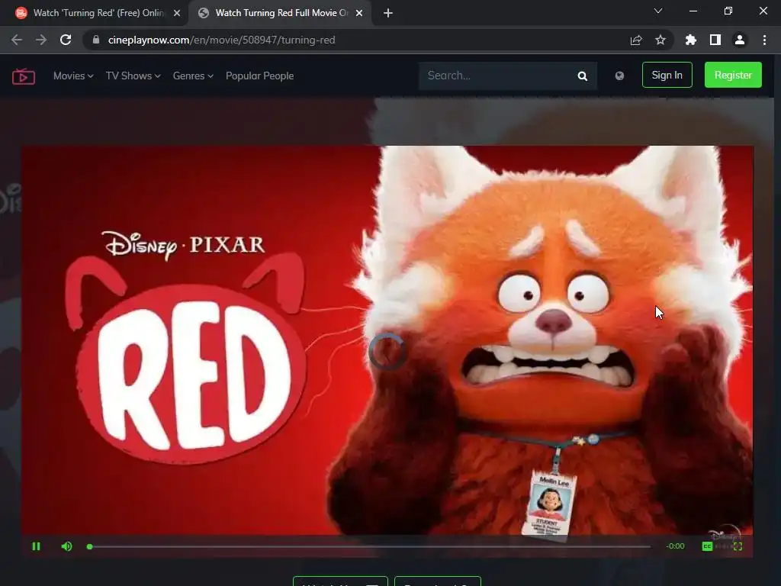
Task: Go back to previous page
Action: [17, 40]
